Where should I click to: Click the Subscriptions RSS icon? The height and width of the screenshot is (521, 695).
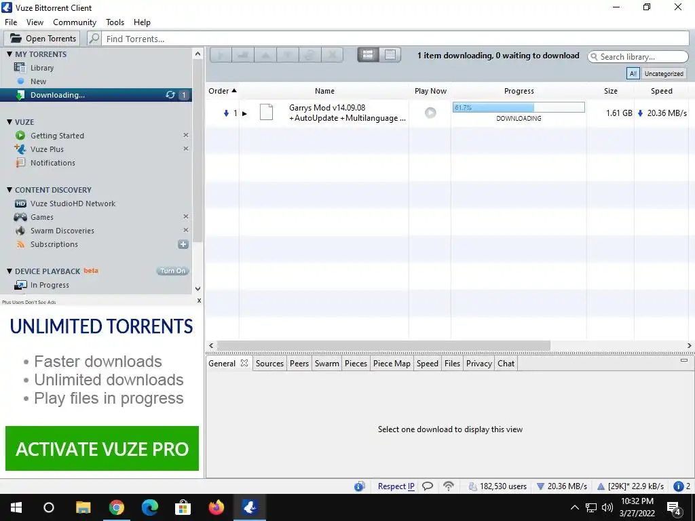pos(20,244)
